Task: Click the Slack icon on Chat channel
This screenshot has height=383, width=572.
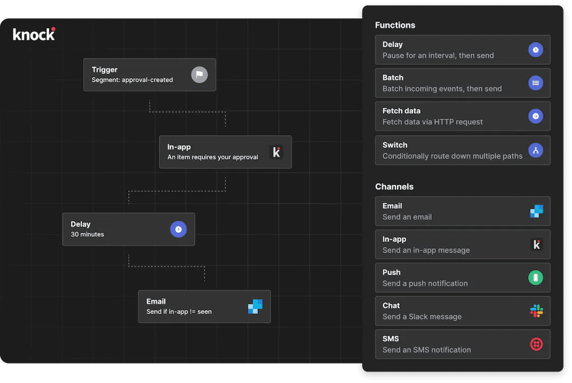Action: (536, 311)
